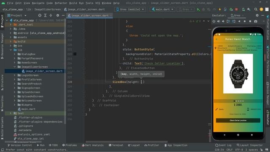Viewport: 270px width, 152px height.
Task: Open Flutter Outline side panel
Action: click(x=268, y=27)
